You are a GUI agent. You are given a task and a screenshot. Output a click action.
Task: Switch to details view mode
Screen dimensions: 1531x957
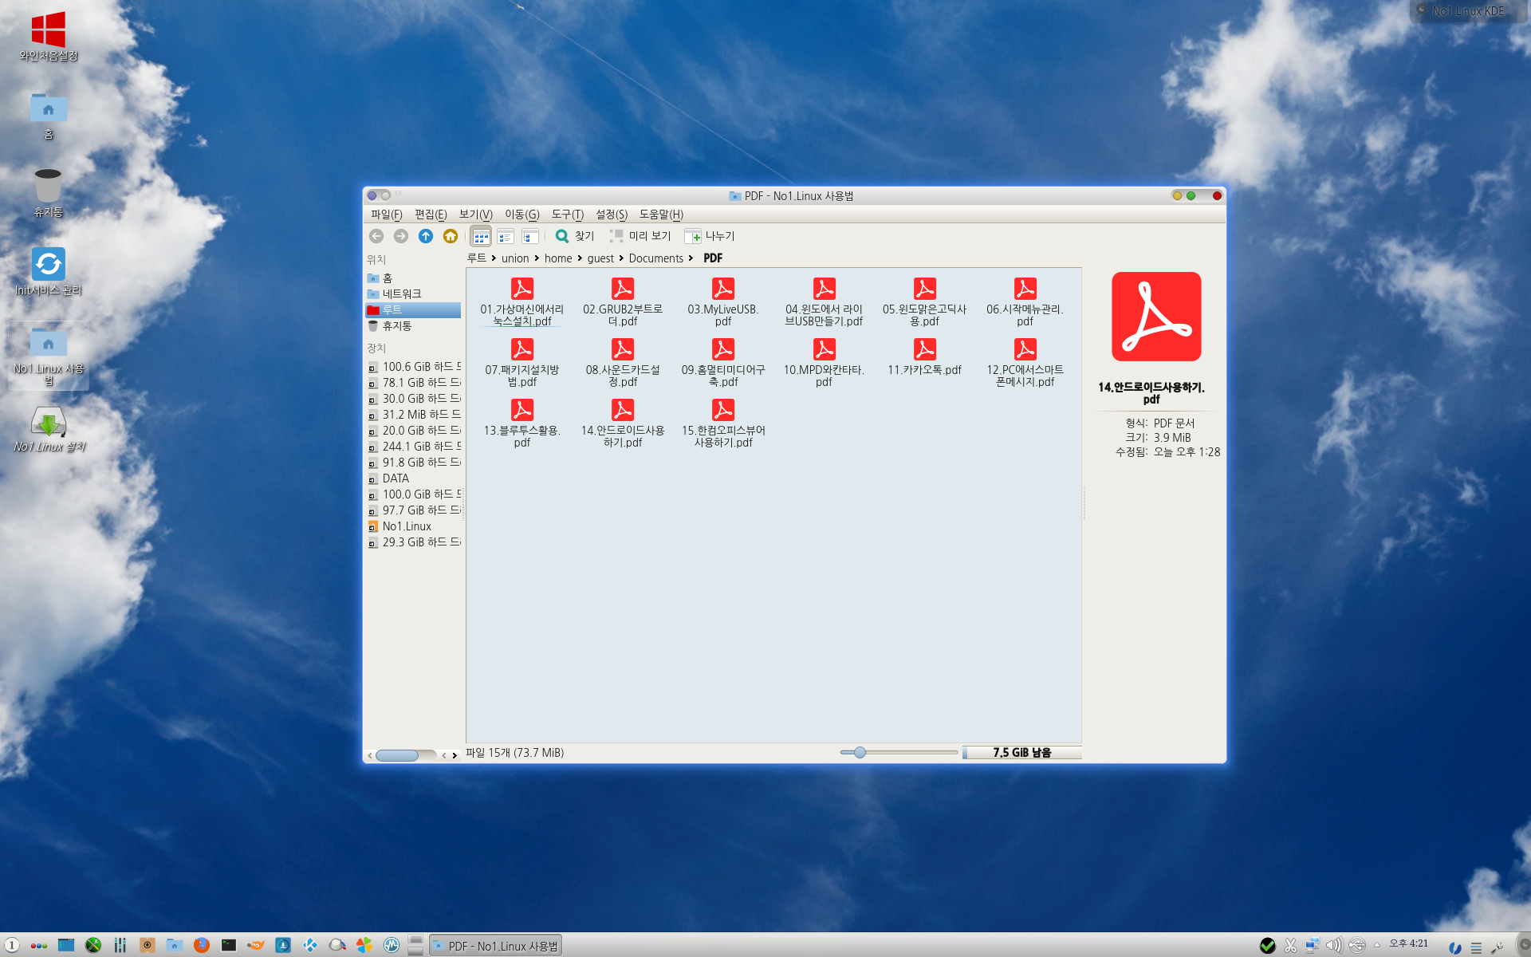point(530,236)
